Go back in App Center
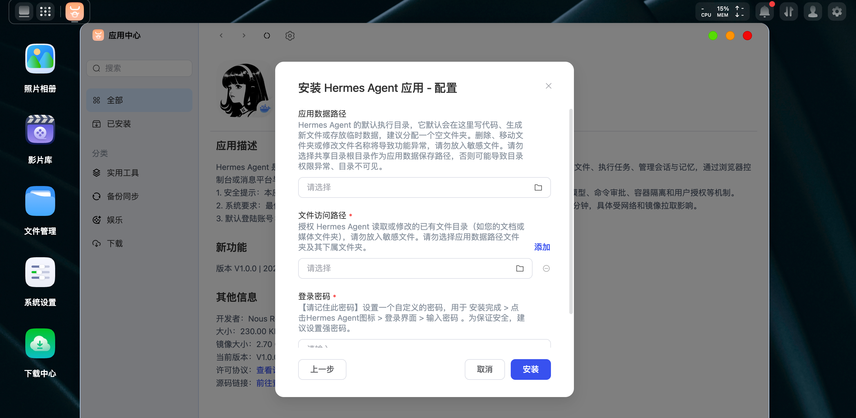 221,36
